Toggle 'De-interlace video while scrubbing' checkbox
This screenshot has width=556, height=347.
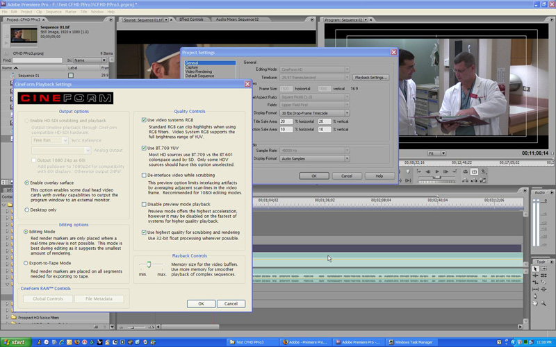coord(144,176)
